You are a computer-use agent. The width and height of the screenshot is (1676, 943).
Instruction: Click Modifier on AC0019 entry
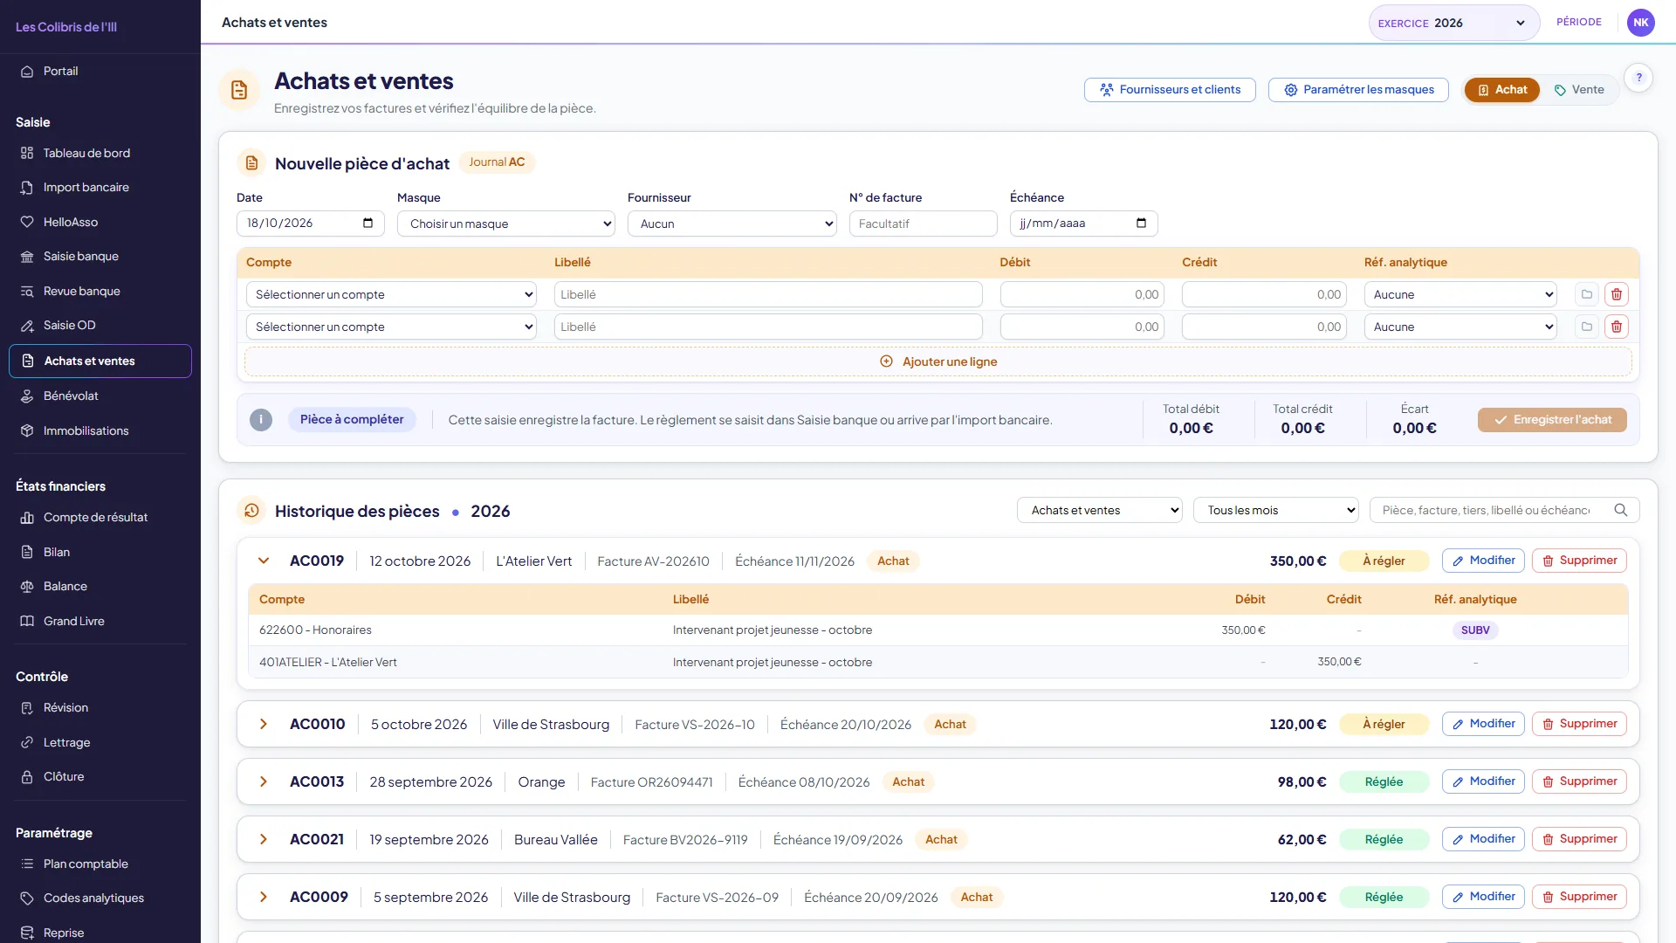[1483, 561]
